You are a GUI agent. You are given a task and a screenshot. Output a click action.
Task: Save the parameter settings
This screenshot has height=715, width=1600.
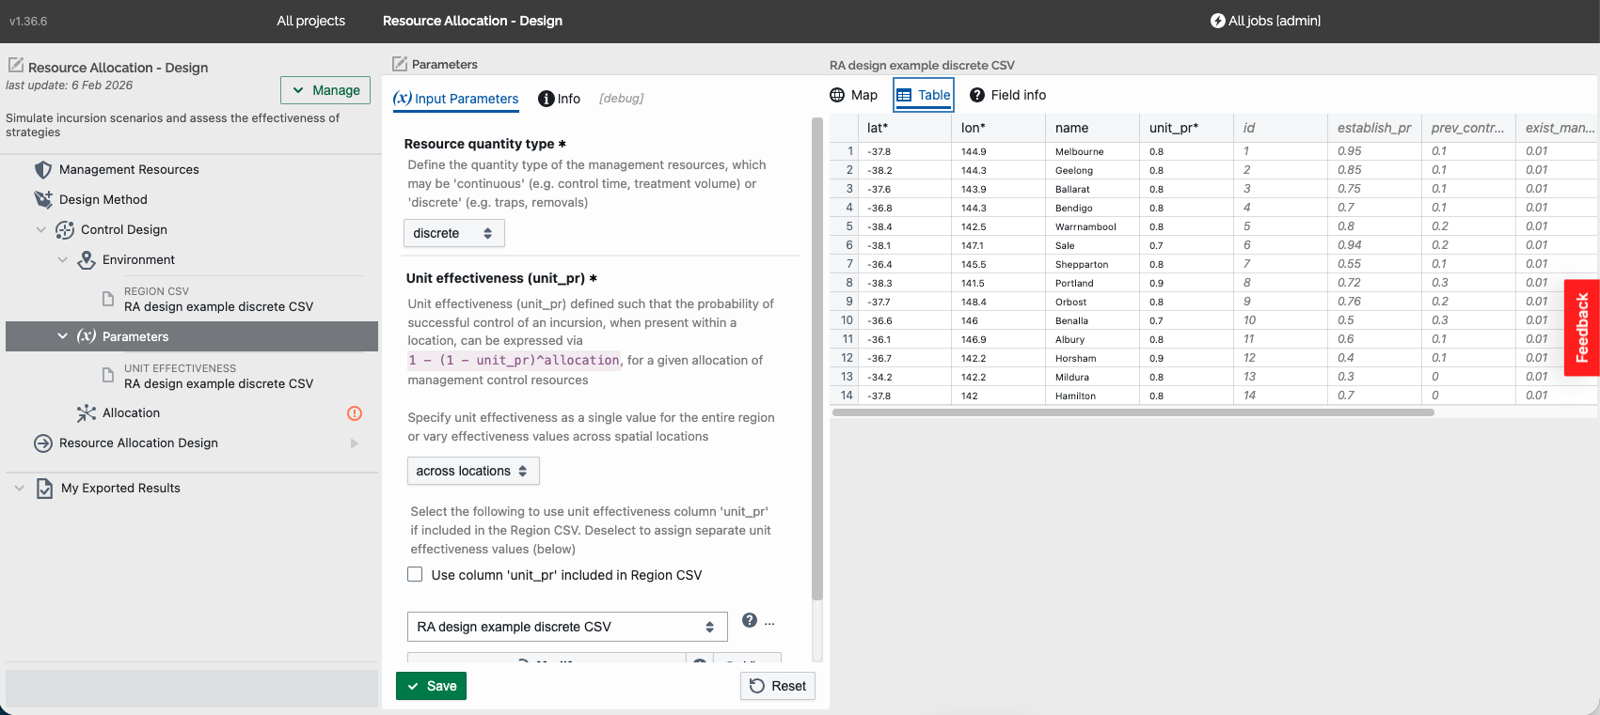(x=431, y=686)
